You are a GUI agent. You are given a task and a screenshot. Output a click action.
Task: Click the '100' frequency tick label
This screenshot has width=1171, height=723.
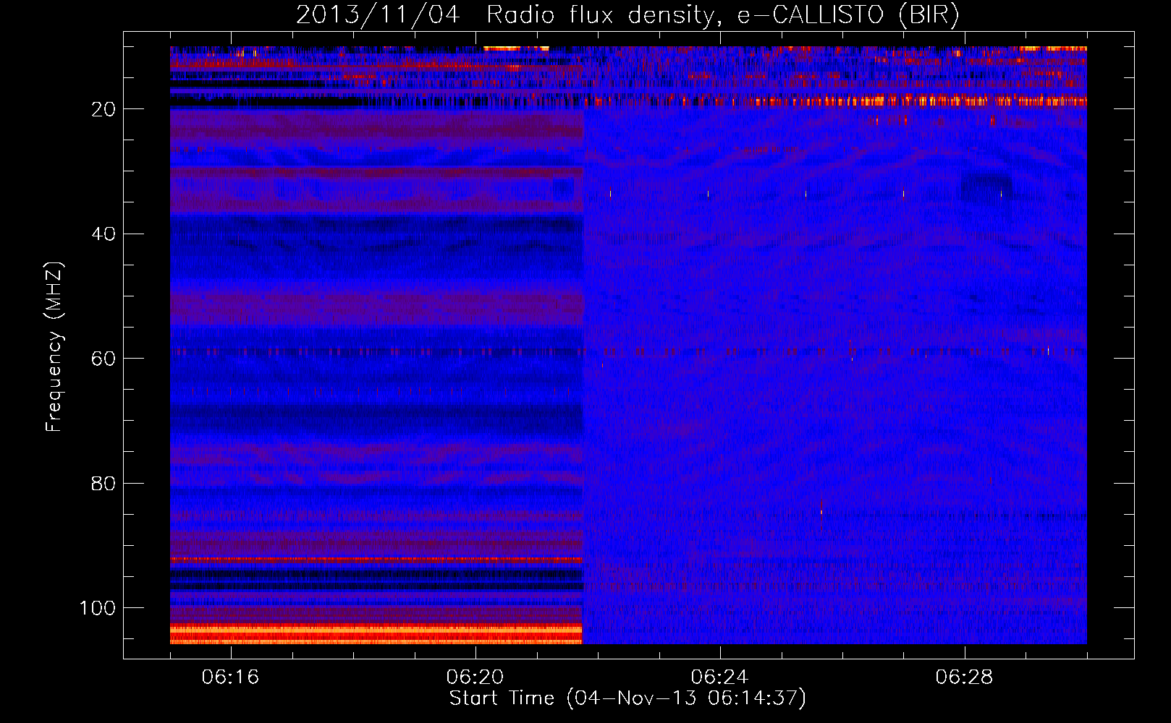point(98,608)
